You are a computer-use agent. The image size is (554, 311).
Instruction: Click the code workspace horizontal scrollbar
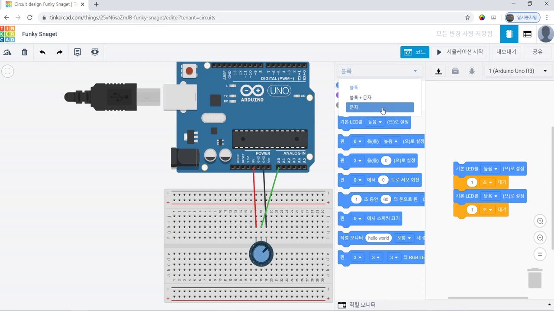(x=488, y=298)
